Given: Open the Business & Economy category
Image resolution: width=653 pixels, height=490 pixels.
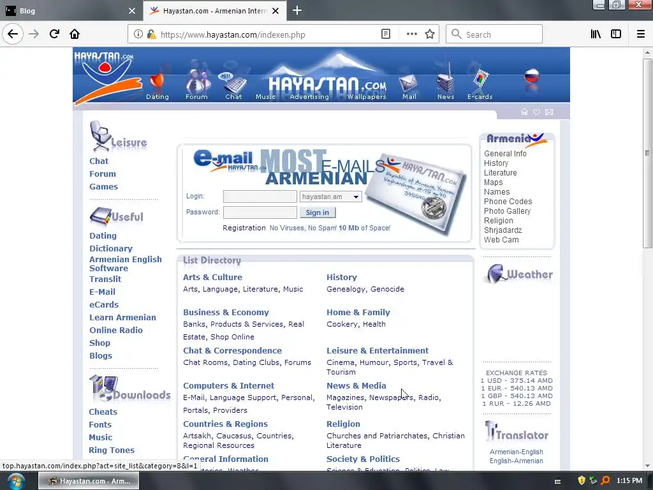Looking at the screenshot, I should coord(226,312).
